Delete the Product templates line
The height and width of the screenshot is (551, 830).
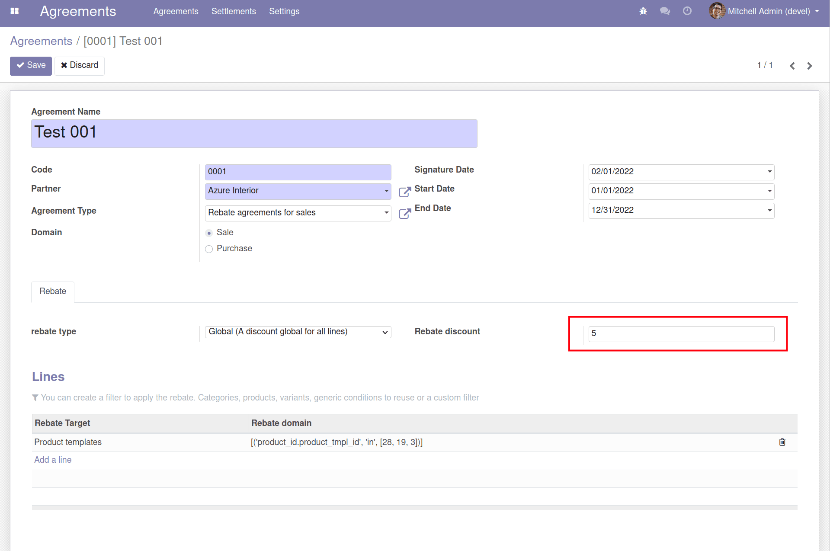point(782,442)
